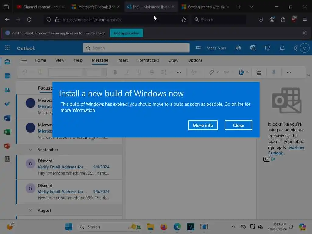Expand the signature dropdown arrow
Viewport: 312px width, 234px height.
tap(247, 72)
